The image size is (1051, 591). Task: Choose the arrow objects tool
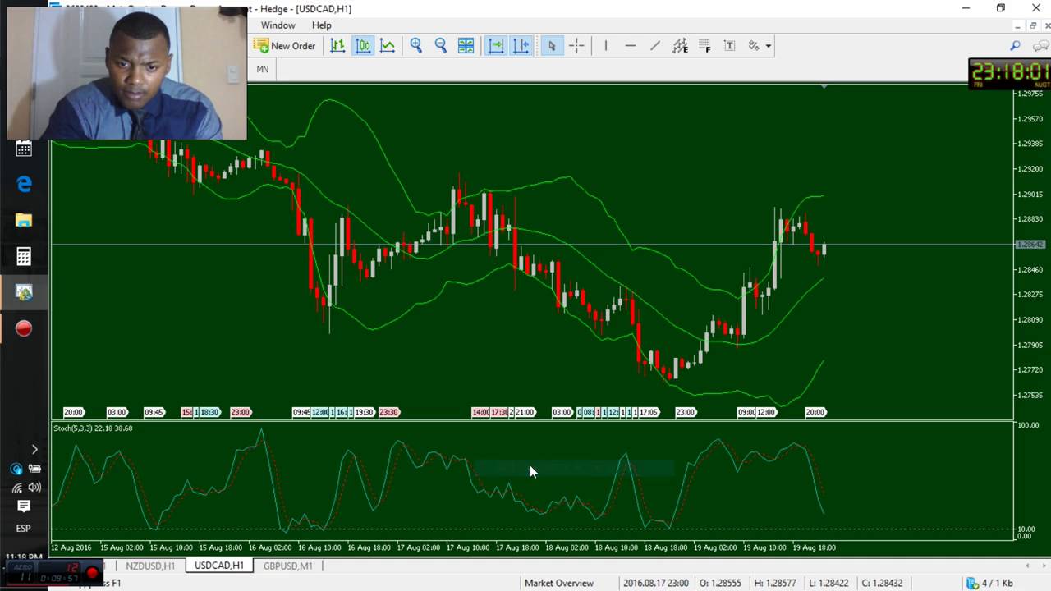(754, 46)
